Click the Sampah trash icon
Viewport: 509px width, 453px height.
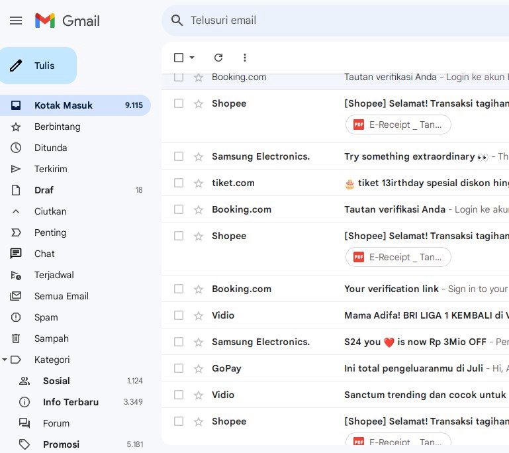[x=16, y=338]
